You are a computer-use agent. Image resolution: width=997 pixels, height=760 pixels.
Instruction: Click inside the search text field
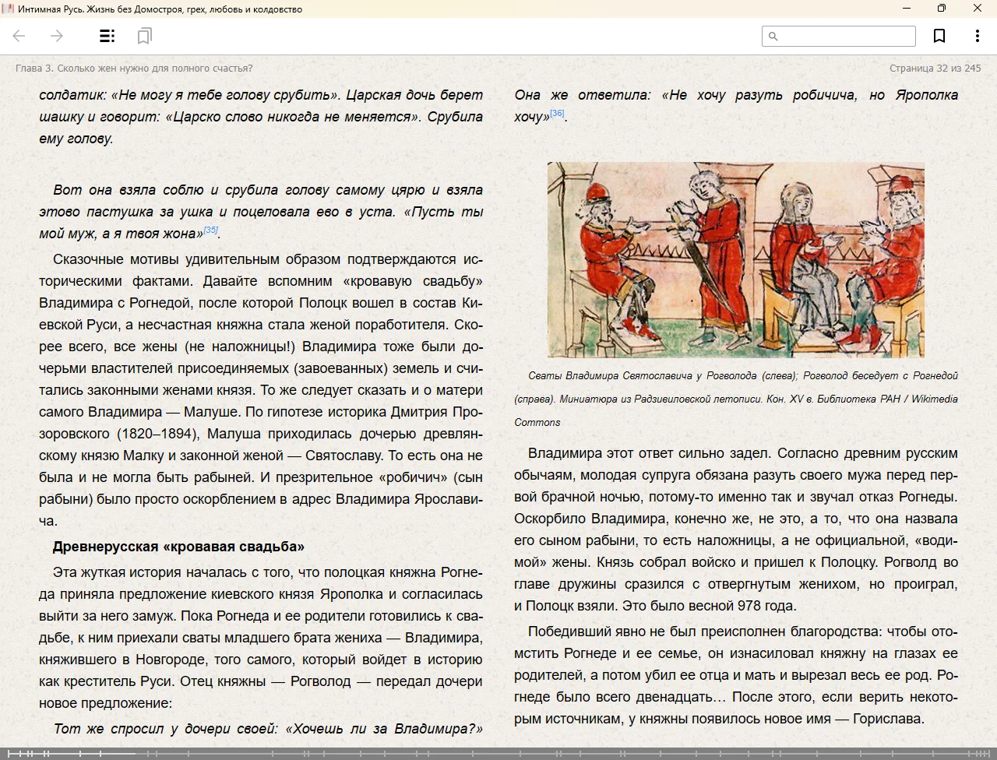pos(846,36)
